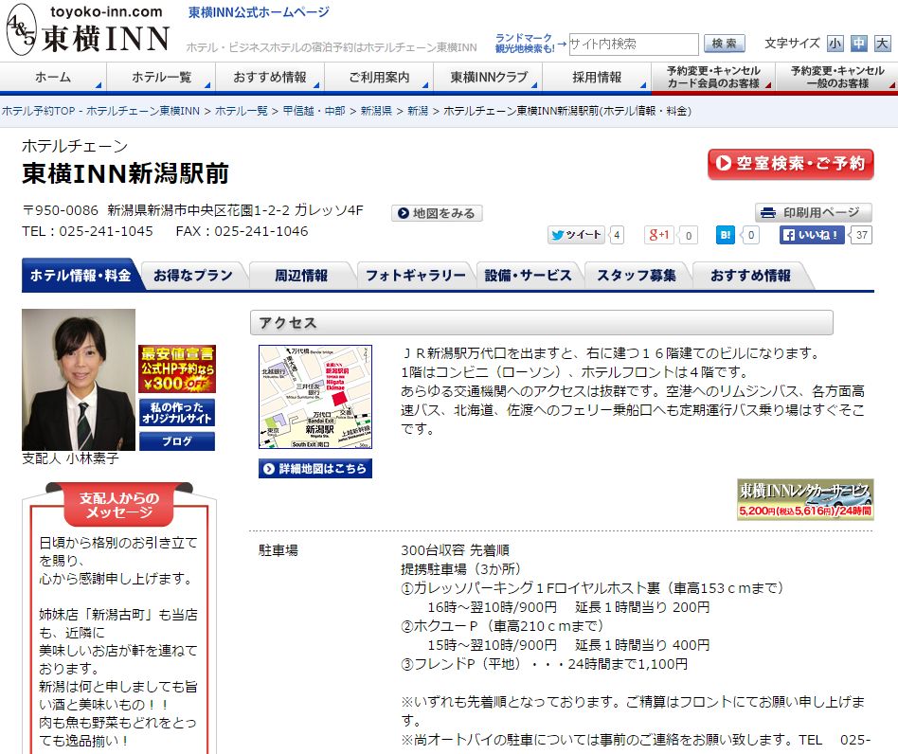Image resolution: width=898 pixels, height=754 pixels.
Task: Click the Twitter tweet button
Action: pos(576,235)
